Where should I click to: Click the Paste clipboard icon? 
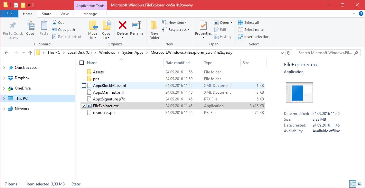coord(44,25)
